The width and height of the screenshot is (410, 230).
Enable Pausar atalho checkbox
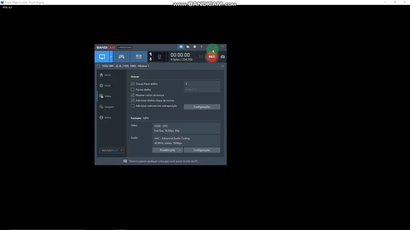click(x=133, y=90)
